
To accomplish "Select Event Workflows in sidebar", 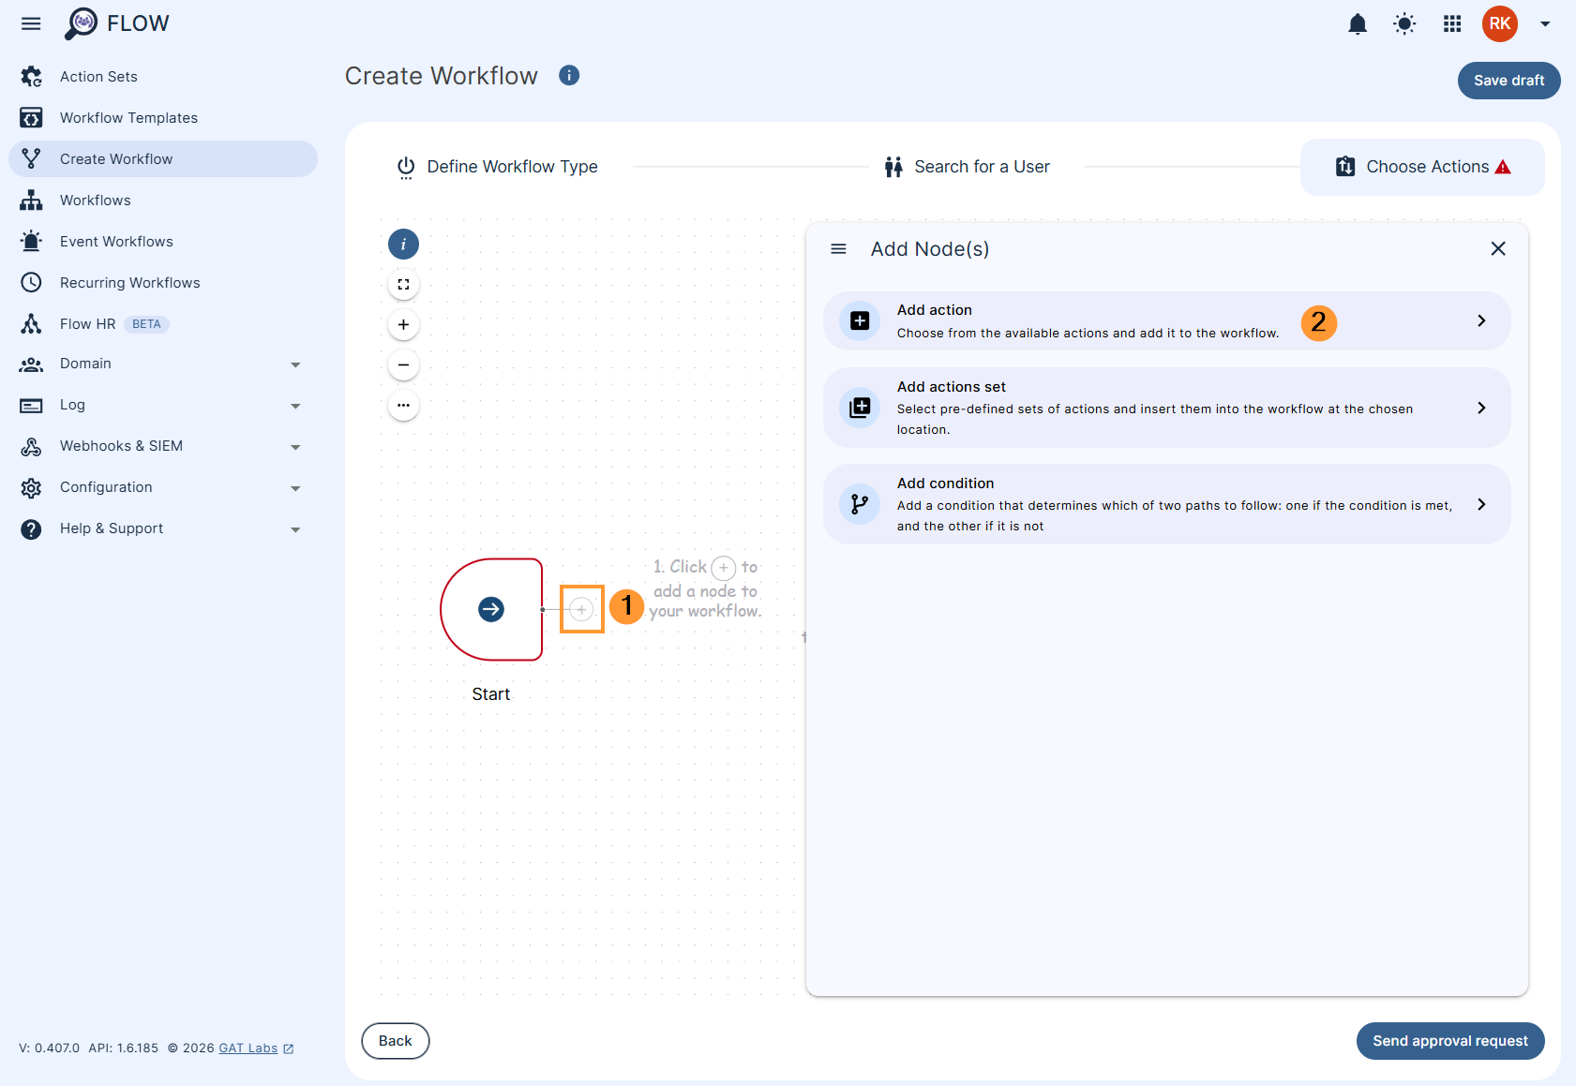I will click(115, 241).
